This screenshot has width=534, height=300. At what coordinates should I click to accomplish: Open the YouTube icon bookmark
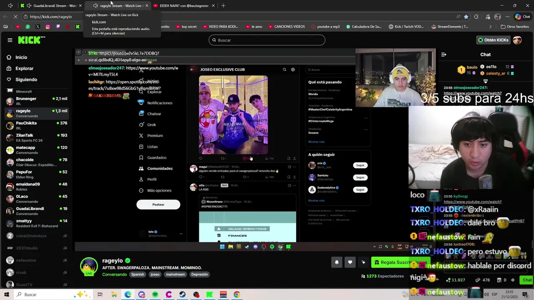click(x=18, y=27)
